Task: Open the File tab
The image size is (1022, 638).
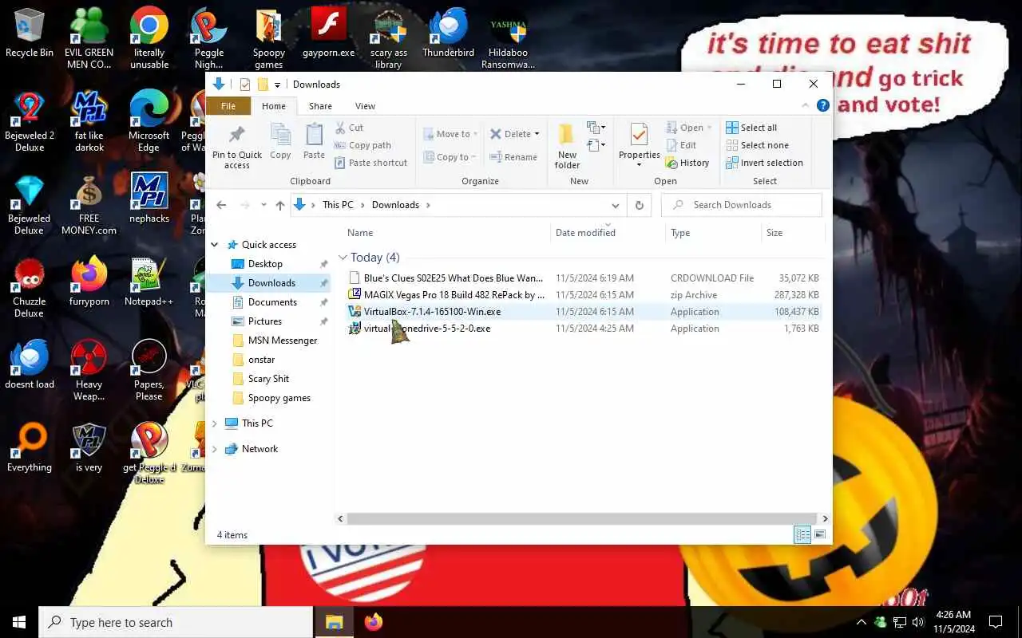Action: pyautogui.click(x=228, y=106)
